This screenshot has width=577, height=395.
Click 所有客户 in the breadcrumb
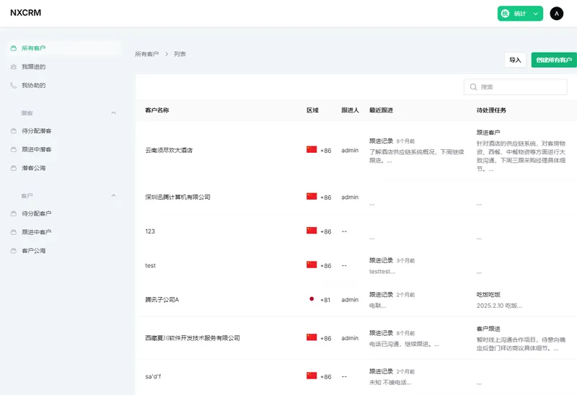coord(146,54)
